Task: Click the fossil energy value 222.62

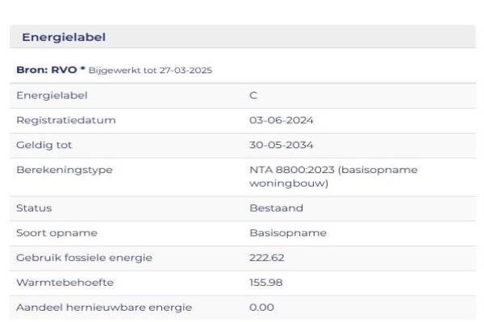Action: coord(267,258)
